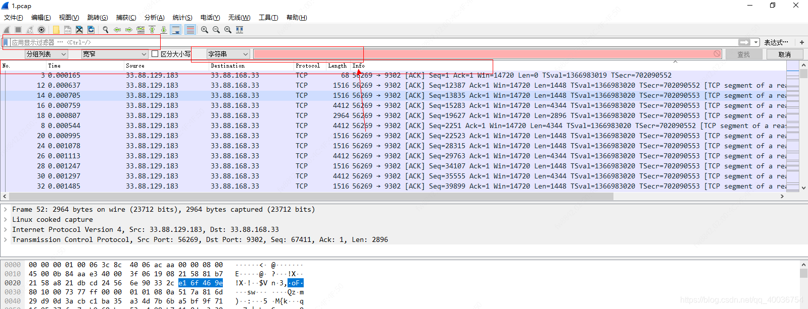The height and width of the screenshot is (309, 808).
Task: Jump to last packet icon
Action: [x=164, y=30]
